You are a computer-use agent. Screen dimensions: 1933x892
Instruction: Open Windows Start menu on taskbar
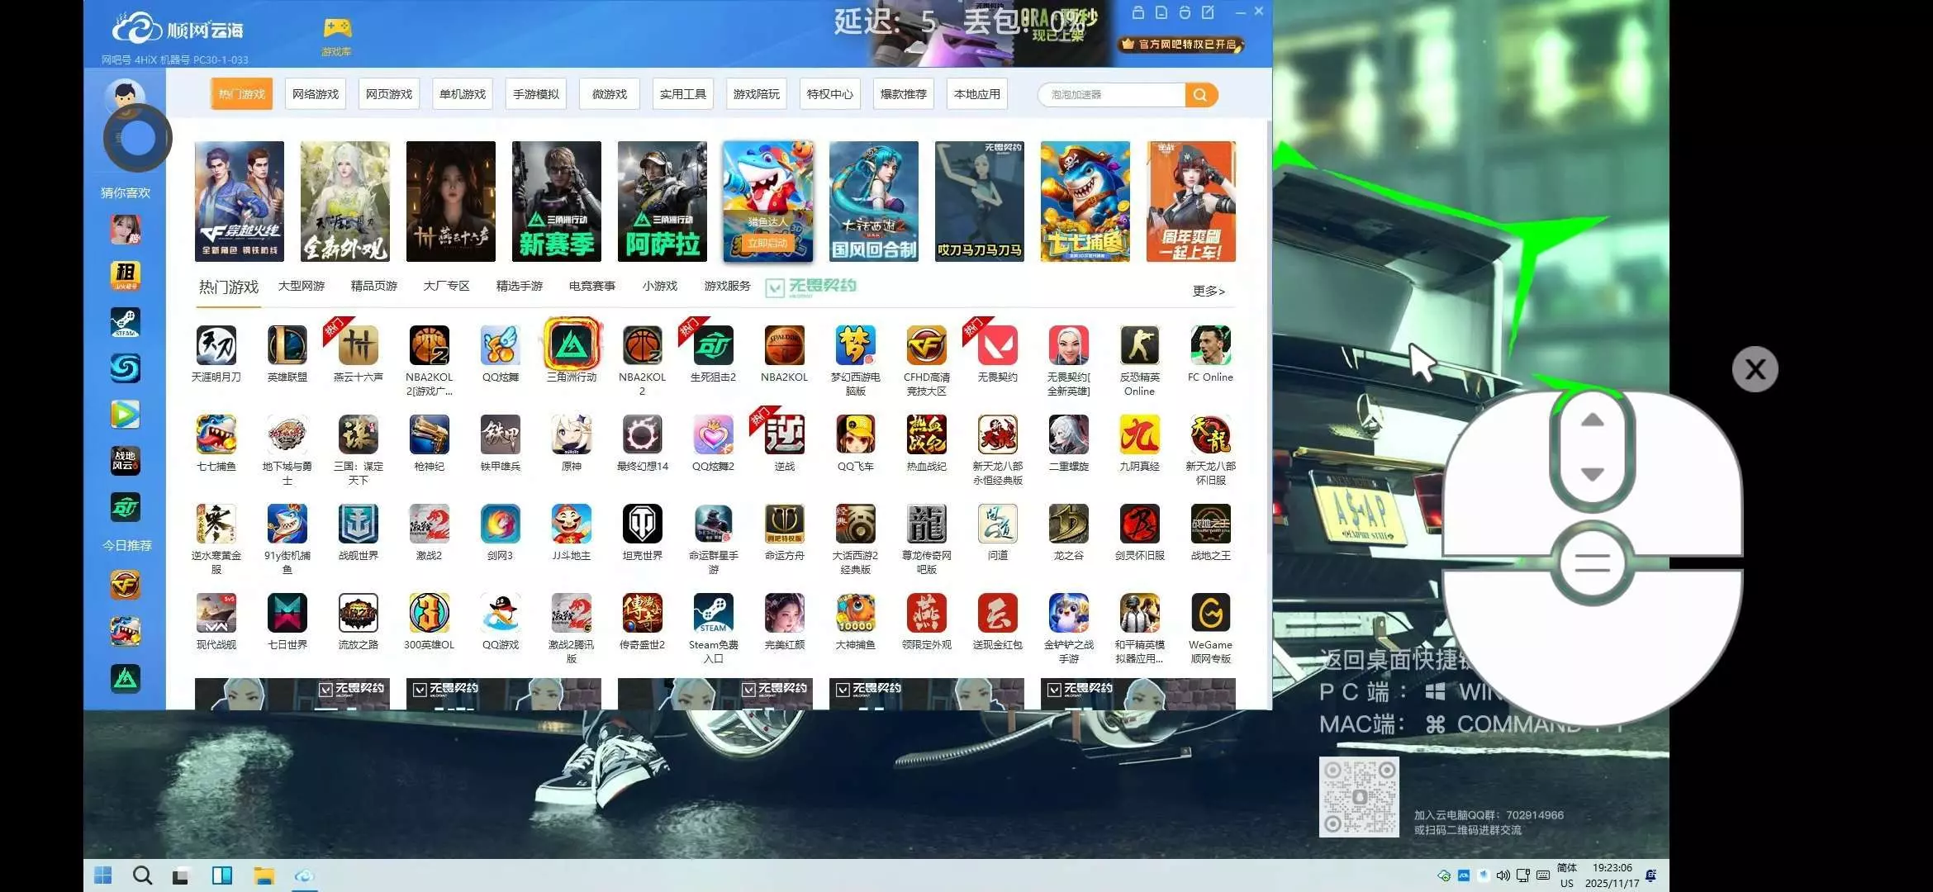tap(103, 875)
